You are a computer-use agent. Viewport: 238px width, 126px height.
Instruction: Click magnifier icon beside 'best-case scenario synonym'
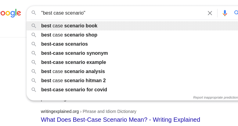pyautogui.click(x=34, y=53)
